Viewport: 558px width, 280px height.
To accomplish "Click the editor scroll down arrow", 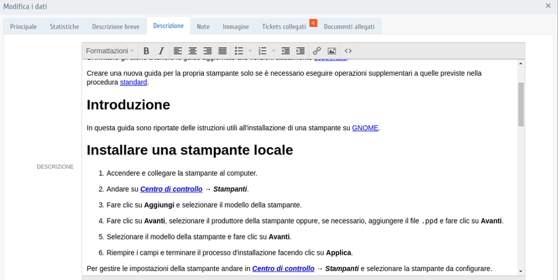I will pos(520,271).
